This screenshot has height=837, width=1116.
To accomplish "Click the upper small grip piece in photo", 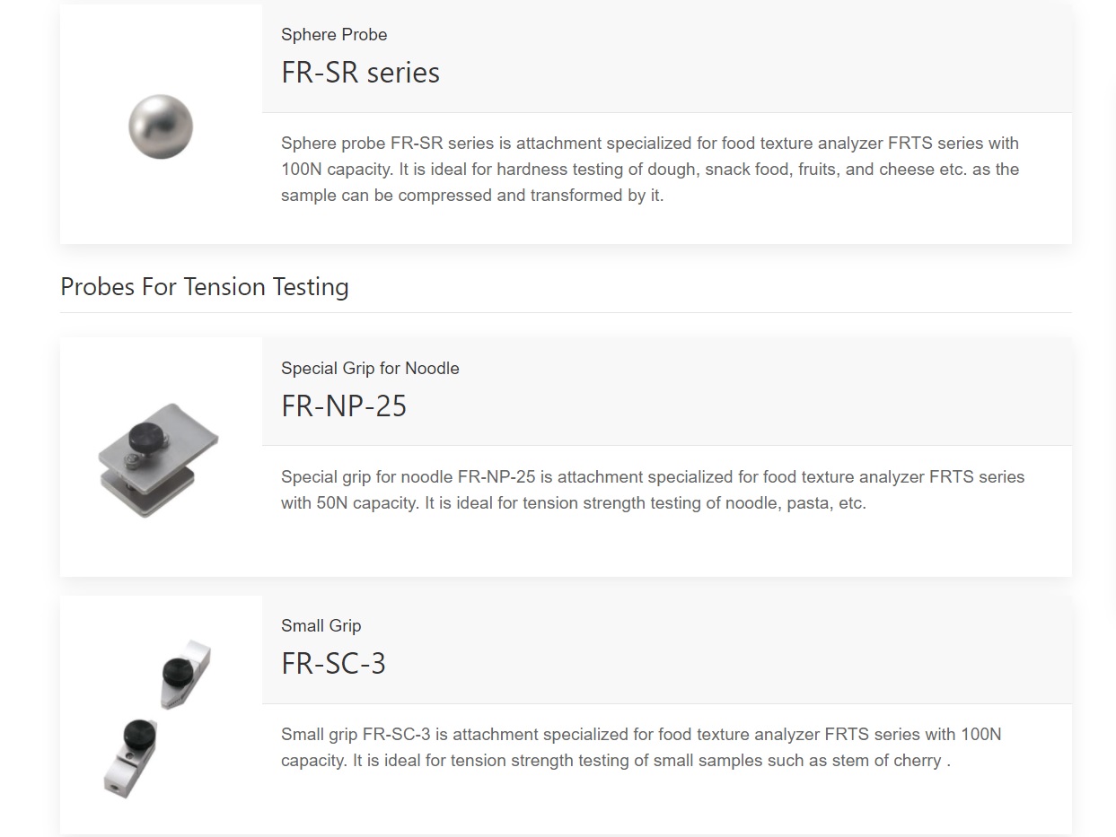I will [x=187, y=674].
